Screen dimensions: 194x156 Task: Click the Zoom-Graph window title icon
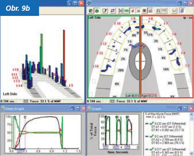point(2,109)
